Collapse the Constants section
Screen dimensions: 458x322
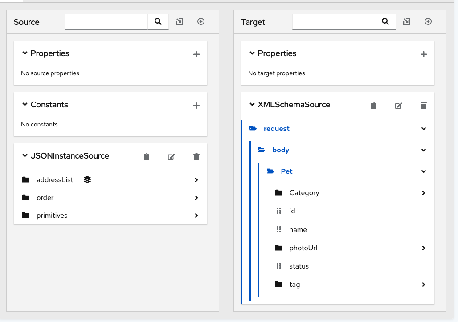(25, 105)
